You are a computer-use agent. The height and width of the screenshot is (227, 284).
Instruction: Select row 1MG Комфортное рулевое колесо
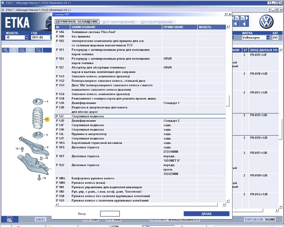(140, 178)
